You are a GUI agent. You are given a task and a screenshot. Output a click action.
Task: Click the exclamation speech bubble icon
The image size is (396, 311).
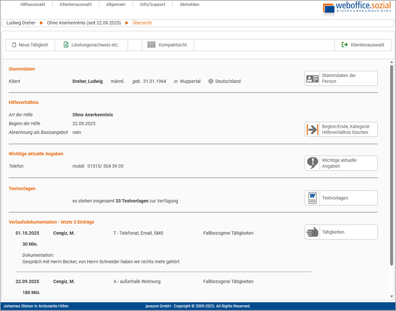coord(312,163)
